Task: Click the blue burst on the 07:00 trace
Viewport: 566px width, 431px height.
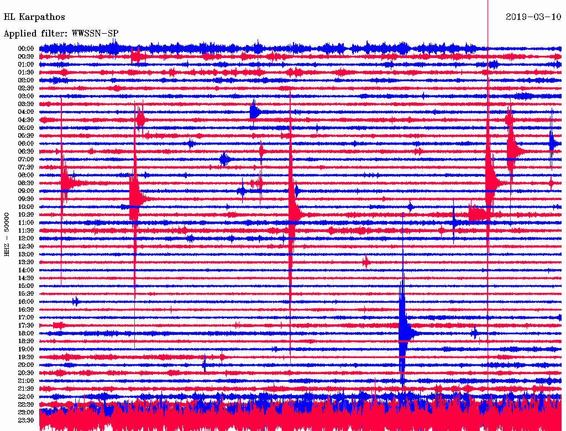Action: (x=224, y=159)
